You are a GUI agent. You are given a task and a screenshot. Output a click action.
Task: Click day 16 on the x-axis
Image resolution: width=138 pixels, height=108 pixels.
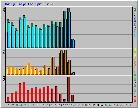click(x=69, y=105)
